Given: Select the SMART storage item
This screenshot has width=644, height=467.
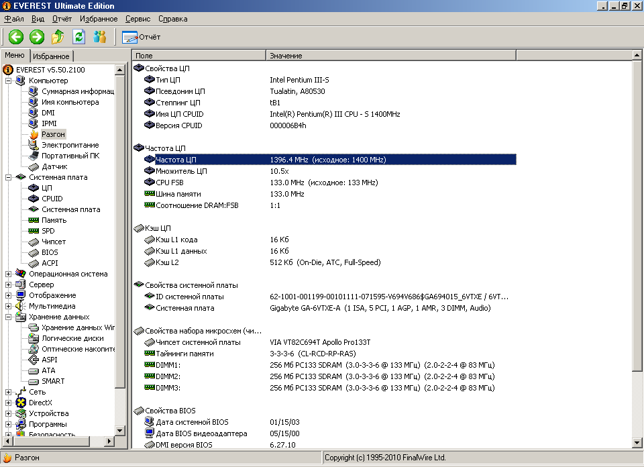Looking at the screenshot, I should 52,381.
